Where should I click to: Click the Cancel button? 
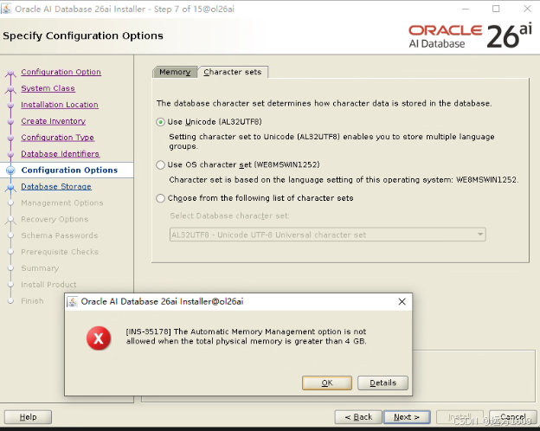[513, 417]
